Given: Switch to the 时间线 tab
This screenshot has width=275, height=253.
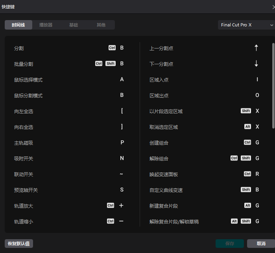Looking at the screenshot, I should pyautogui.click(x=18, y=25).
